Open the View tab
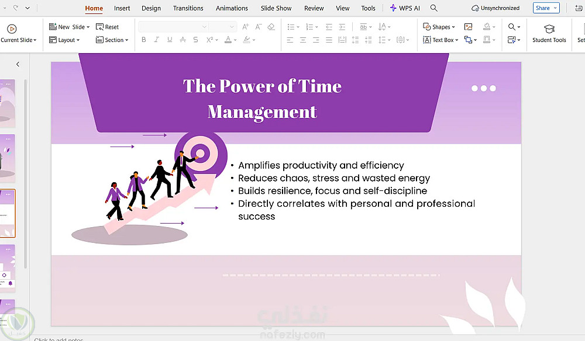This screenshot has height=341, width=585. (342, 8)
